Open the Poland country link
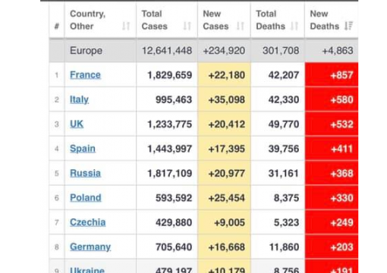The width and height of the screenshot is (387, 273). click(86, 198)
